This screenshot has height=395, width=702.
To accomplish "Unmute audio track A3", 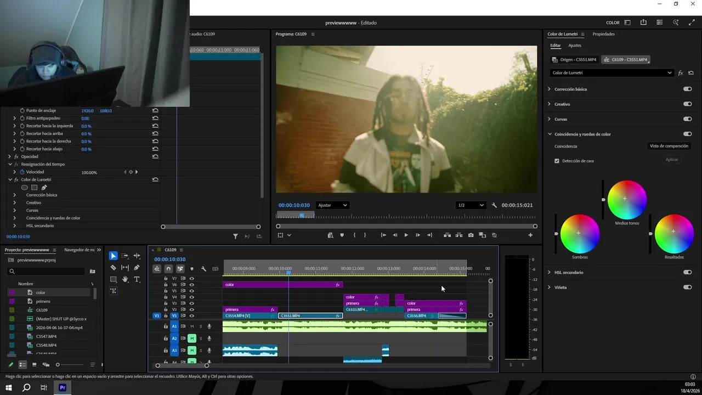I will coord(192,350).
